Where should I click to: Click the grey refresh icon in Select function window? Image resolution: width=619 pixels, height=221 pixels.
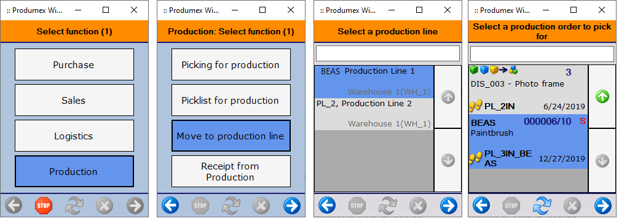click(x=74, y=206)
